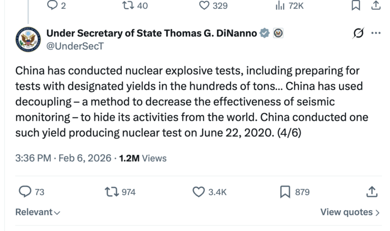Click the blue verified checkmark badge
Screen dimensions: 390x231
265,34
